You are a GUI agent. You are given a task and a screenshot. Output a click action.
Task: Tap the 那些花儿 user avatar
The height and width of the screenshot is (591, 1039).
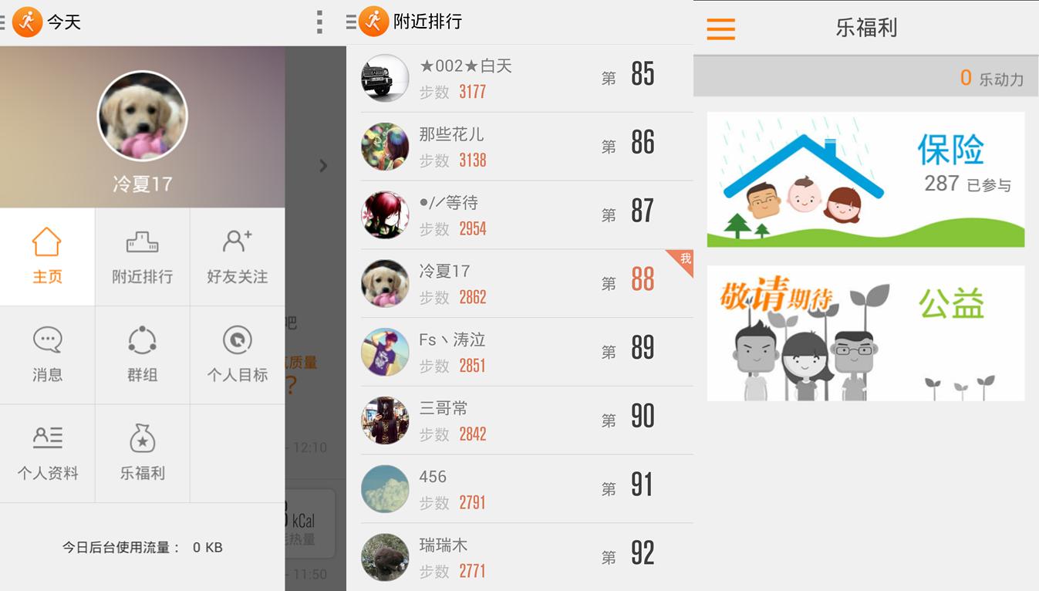click(385, 147)
